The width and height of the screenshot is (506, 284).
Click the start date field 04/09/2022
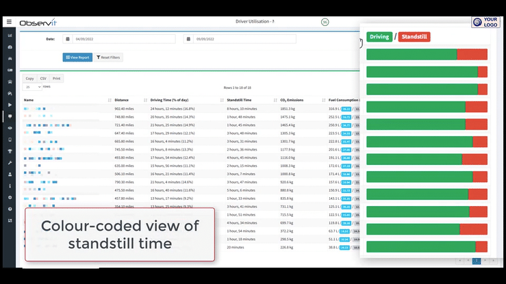click(x=124, y=39)
